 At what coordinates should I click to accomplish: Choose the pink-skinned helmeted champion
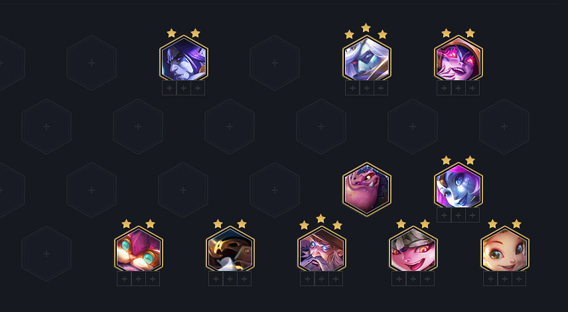point(413,250)
